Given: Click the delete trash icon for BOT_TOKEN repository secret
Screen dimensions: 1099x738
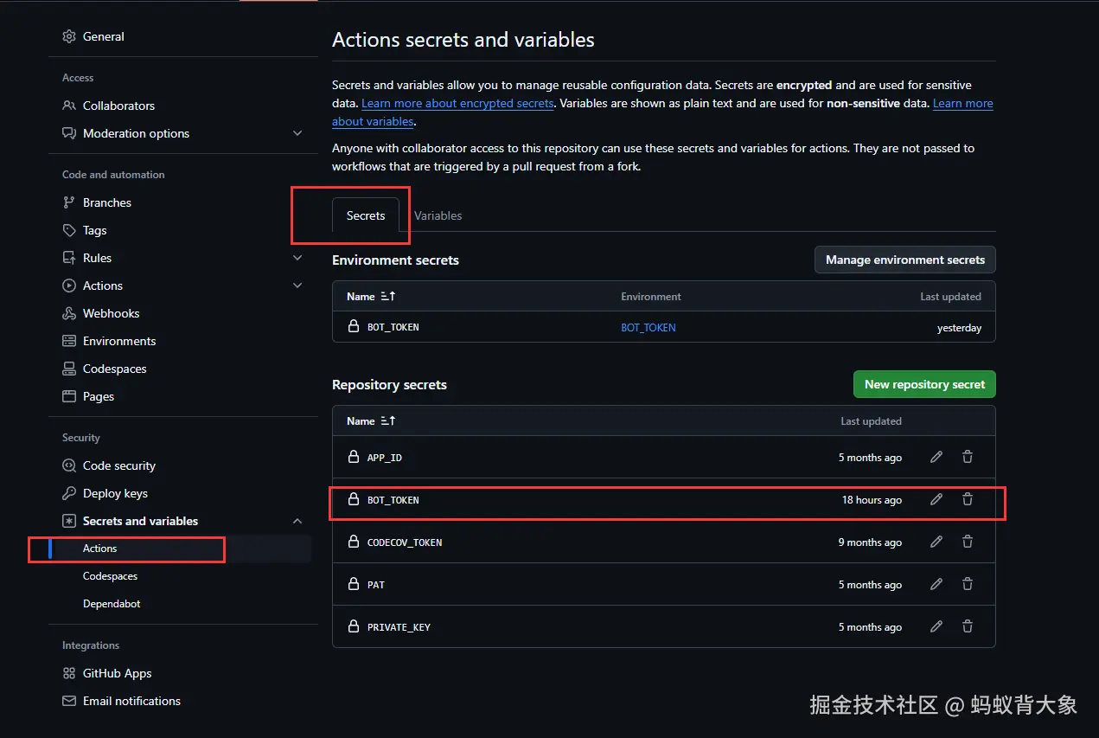Looking at the screenshot, I should pyautogui.click(x=968, y=499).
